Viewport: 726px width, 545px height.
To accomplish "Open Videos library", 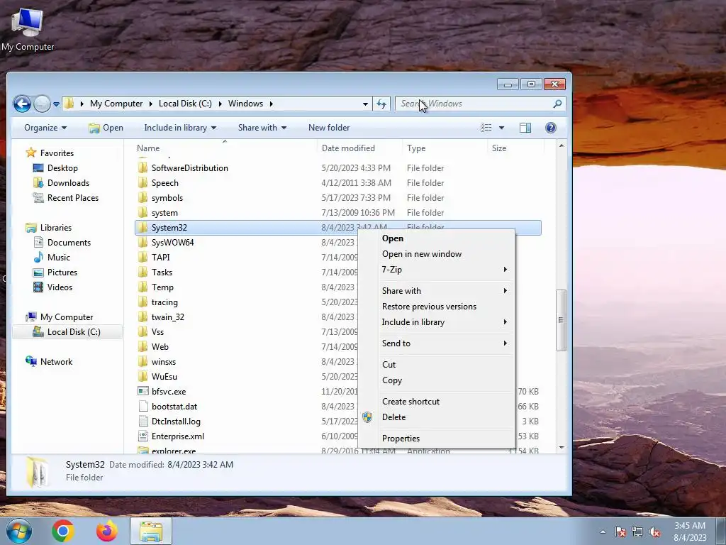I will pyautogui.click(x=52, y=287).
